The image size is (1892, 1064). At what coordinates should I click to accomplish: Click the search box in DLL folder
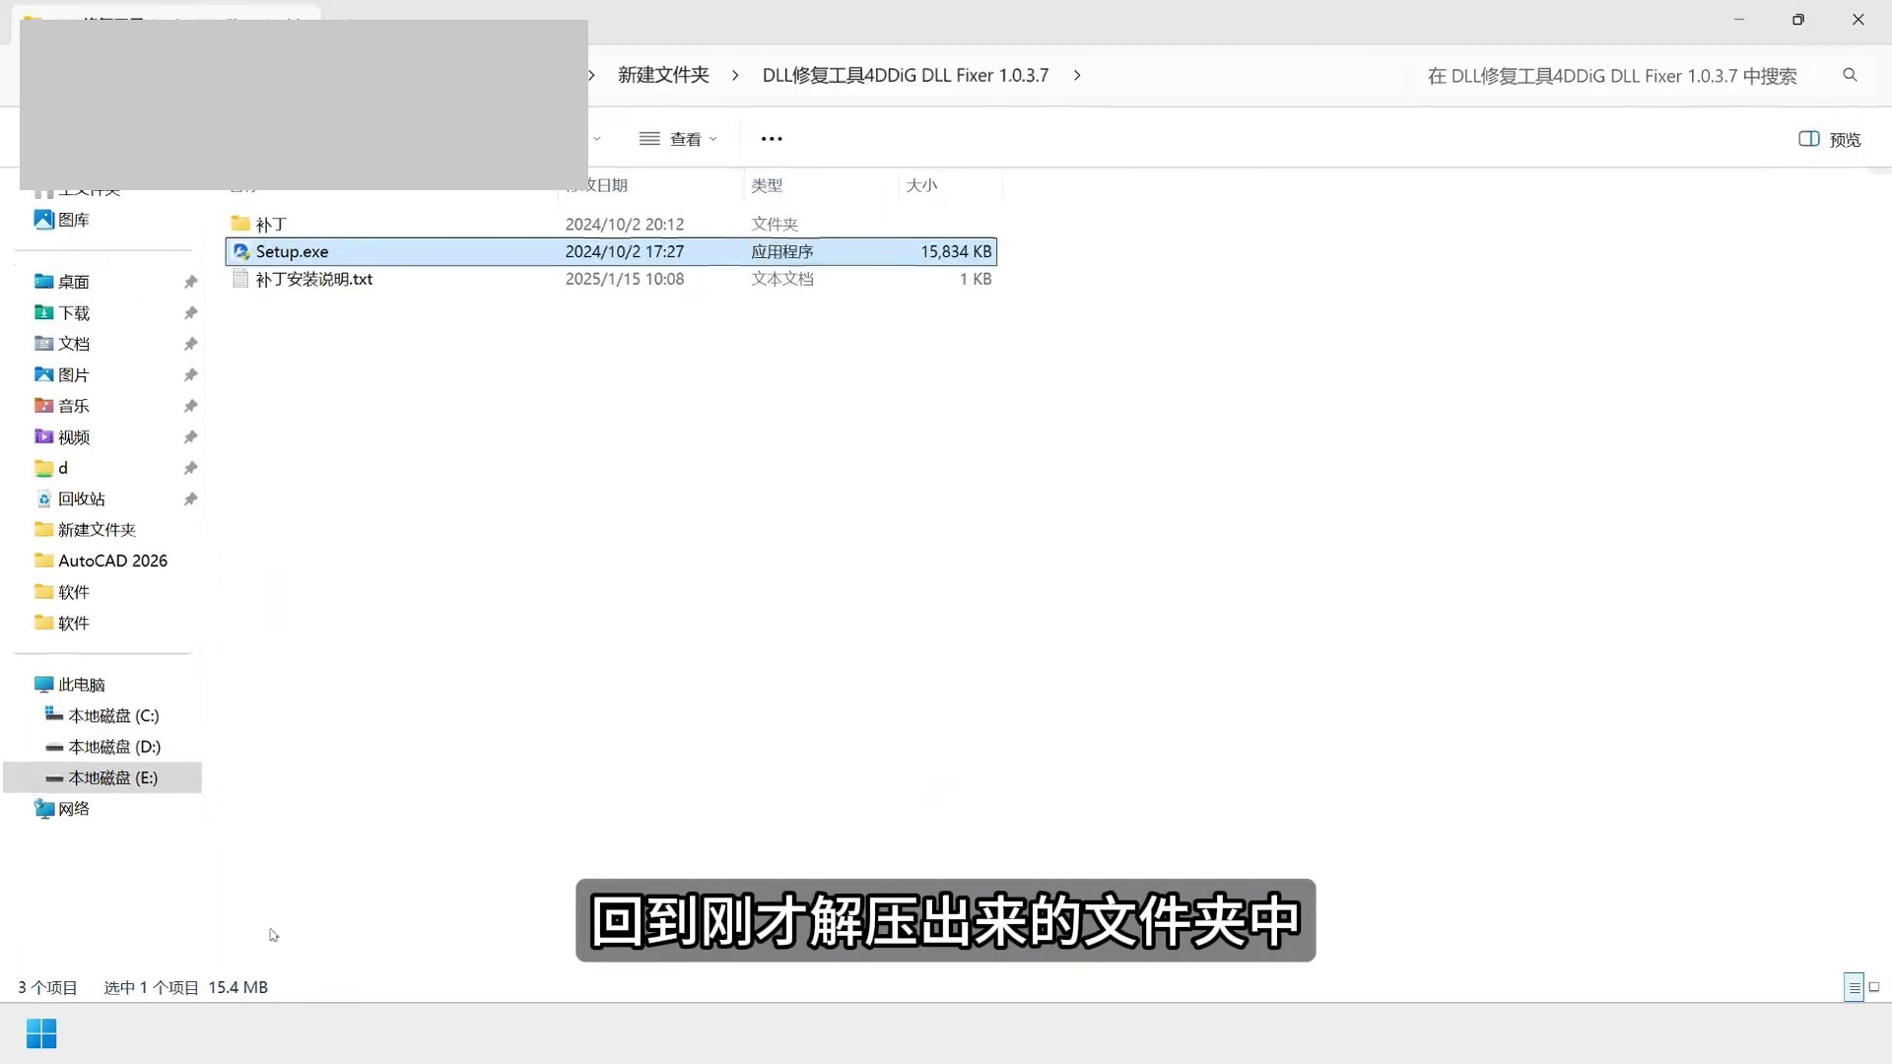coord(1612,76)
